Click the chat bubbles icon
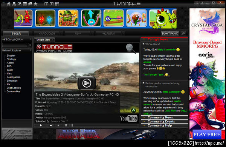The height and width of the screenshot is (147, 226). point(30,4)
